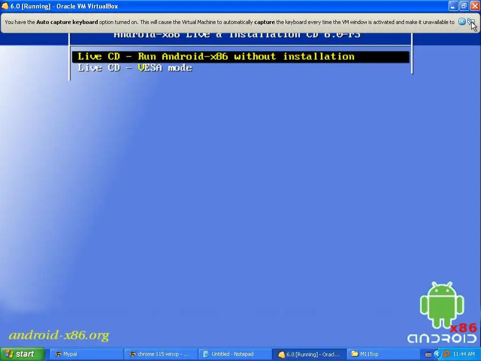The width and height of the screenshot is (481, 361).
Task: Dismiss the Auto capture keyboard notification
Action: (x=462, y=22)
